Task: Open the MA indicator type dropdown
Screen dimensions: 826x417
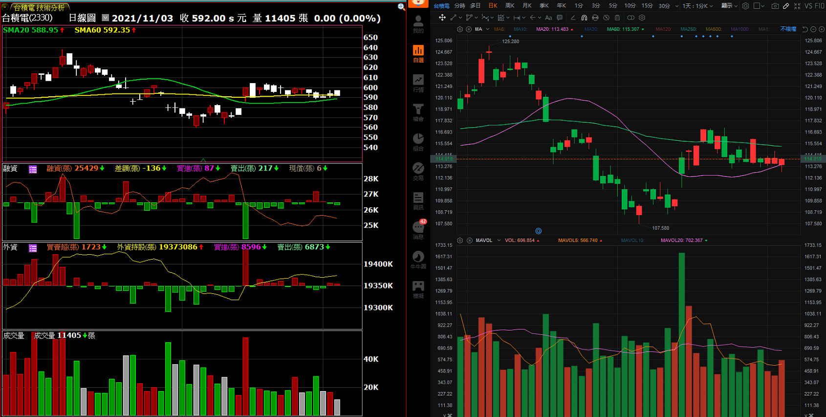Action: click(x=487, y=29)
